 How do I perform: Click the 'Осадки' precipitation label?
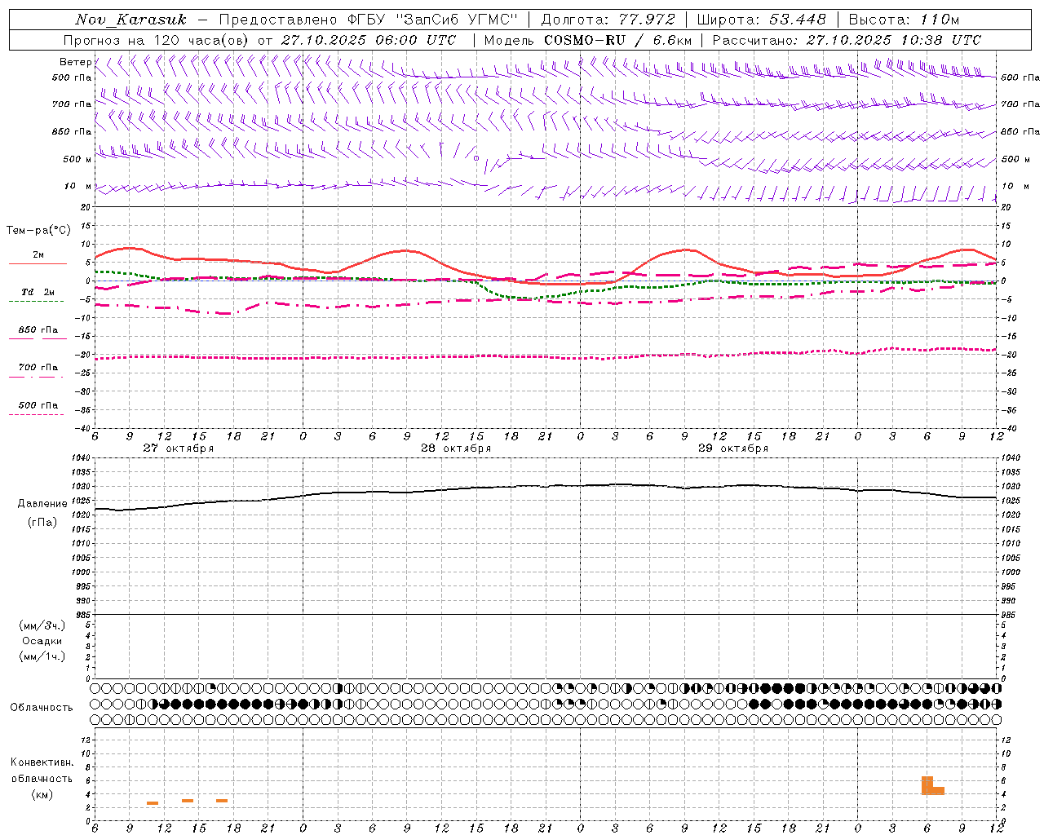[42, 641]
